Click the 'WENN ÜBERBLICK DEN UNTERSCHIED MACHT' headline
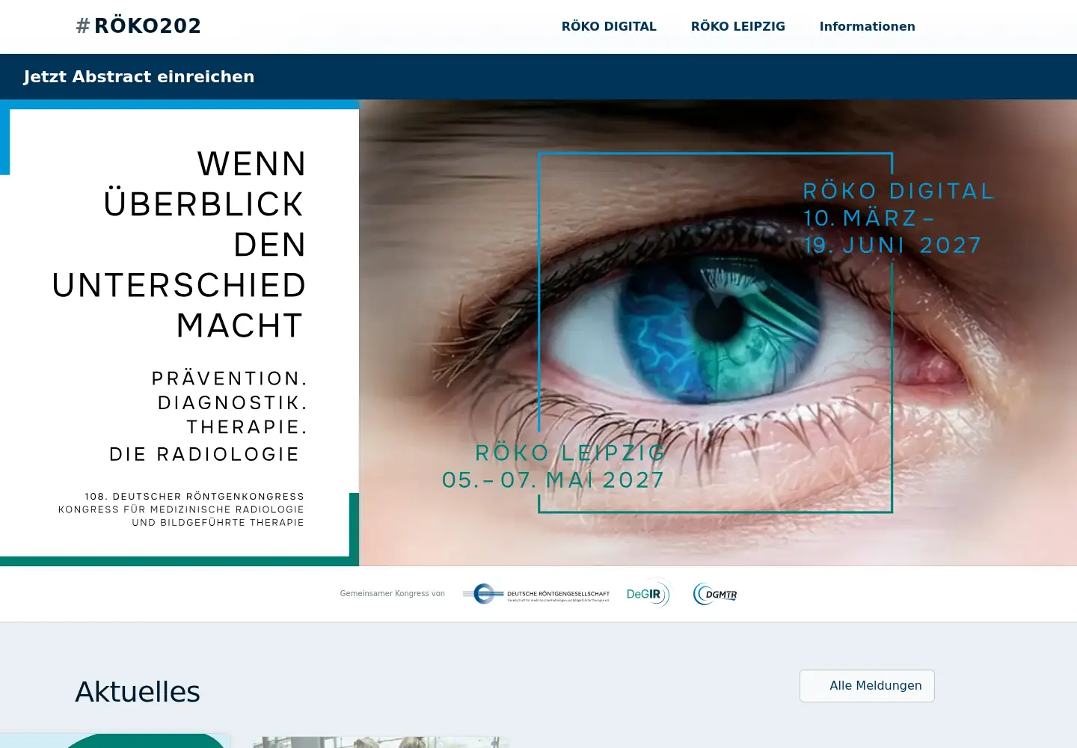 pyautogui.click(x=179, y=245)
